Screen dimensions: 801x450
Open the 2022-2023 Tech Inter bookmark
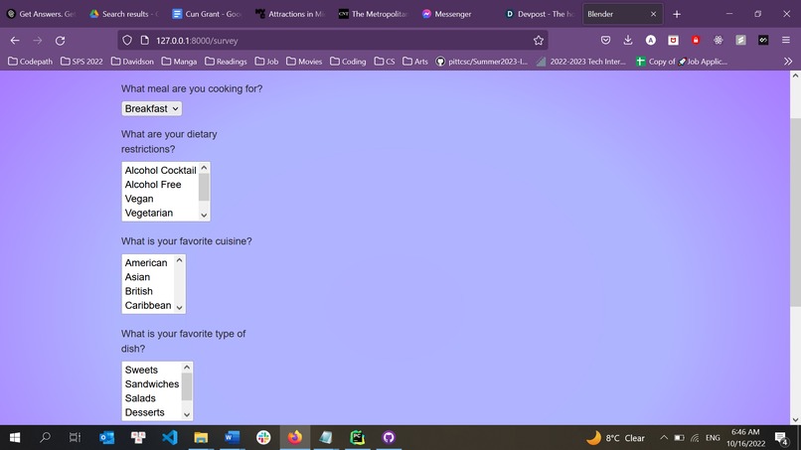tap(581, 62)
